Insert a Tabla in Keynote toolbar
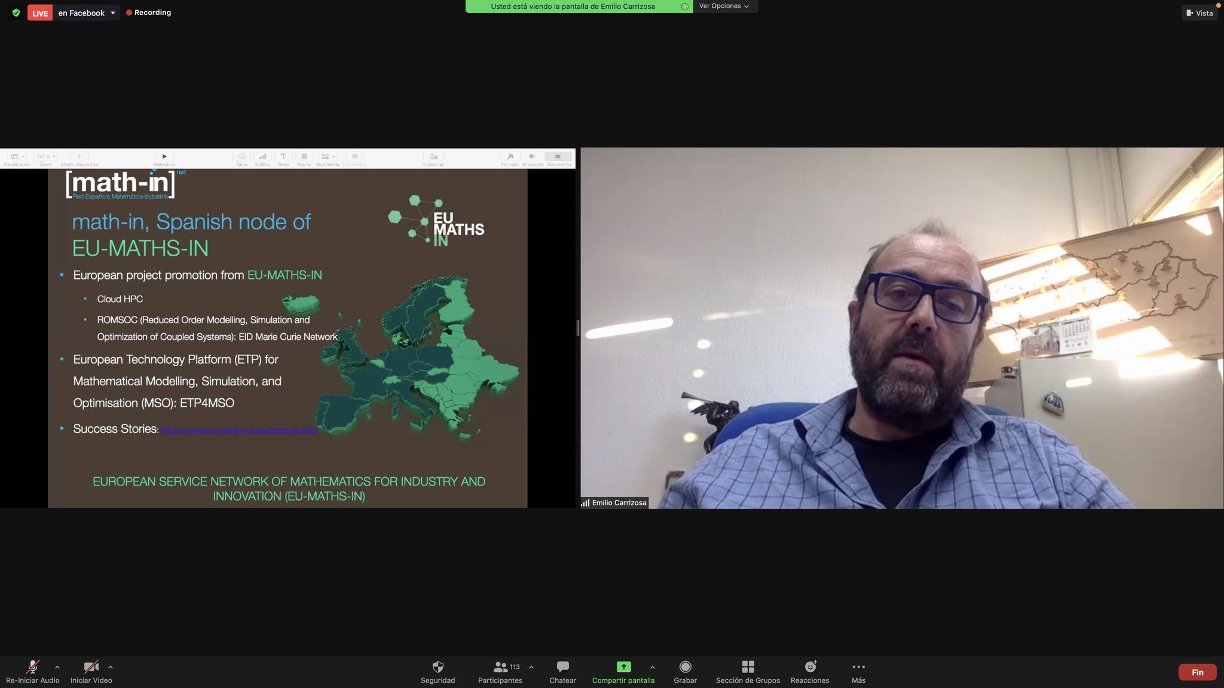This screenshot has height=688, width=1224. click(241, 156)
